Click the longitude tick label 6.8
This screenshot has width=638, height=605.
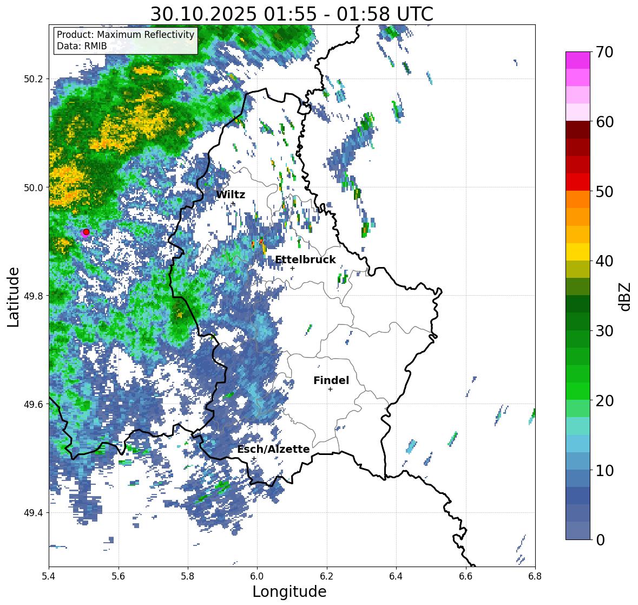pos(535,576)
